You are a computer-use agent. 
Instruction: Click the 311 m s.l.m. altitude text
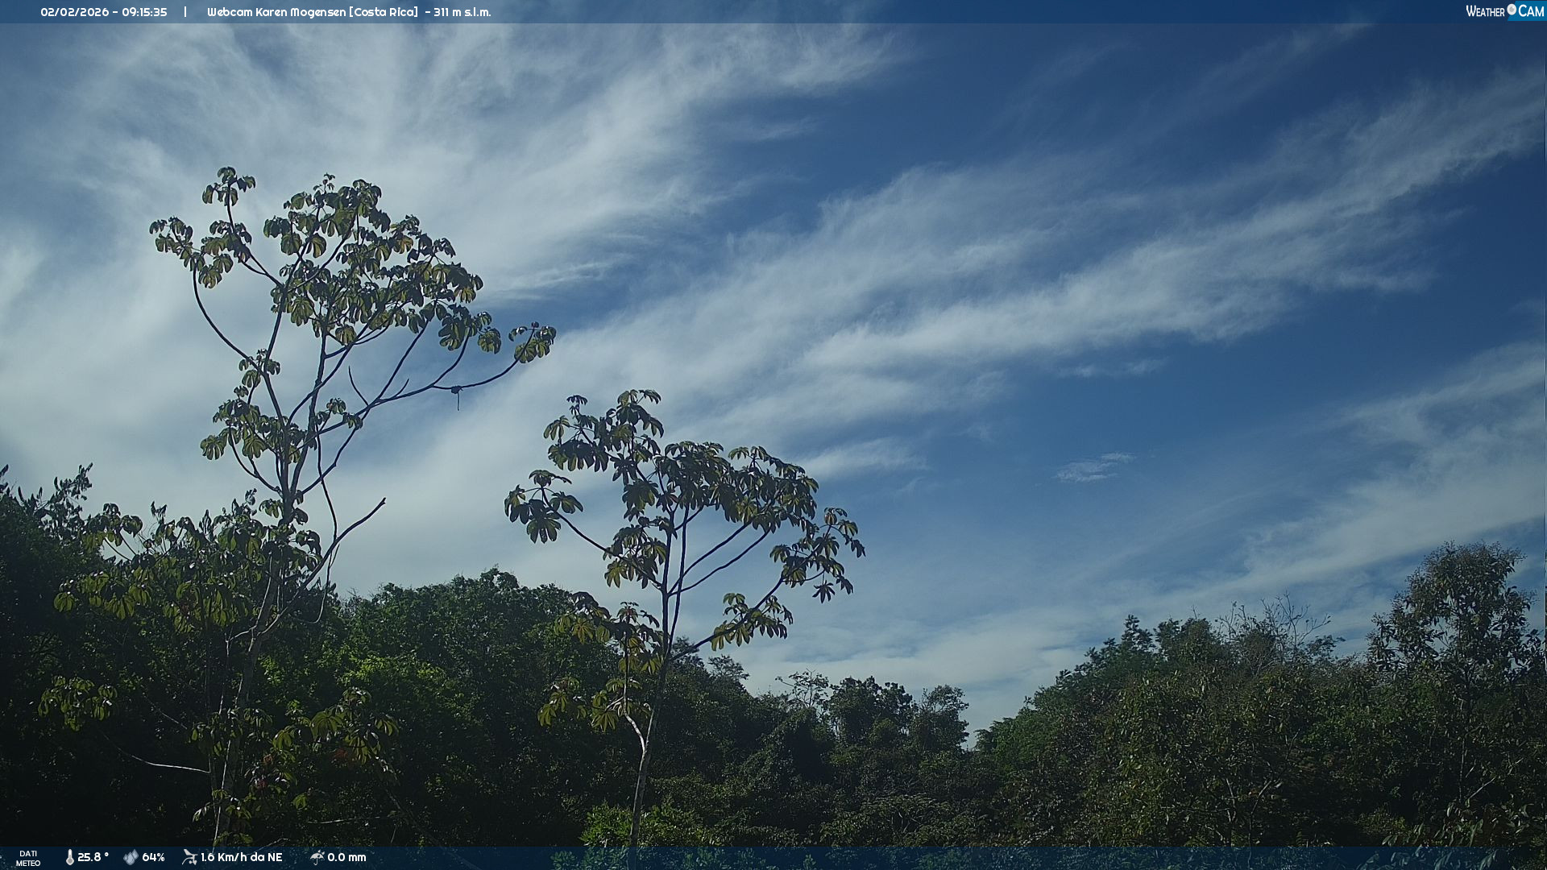coord(462,12)
